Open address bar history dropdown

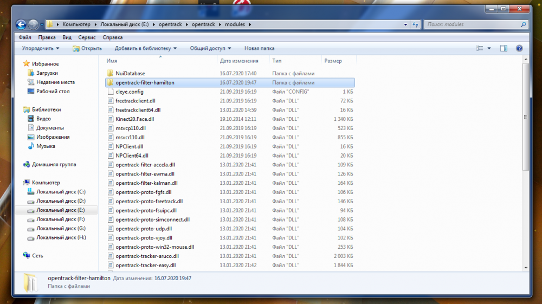tap(405, 24)
